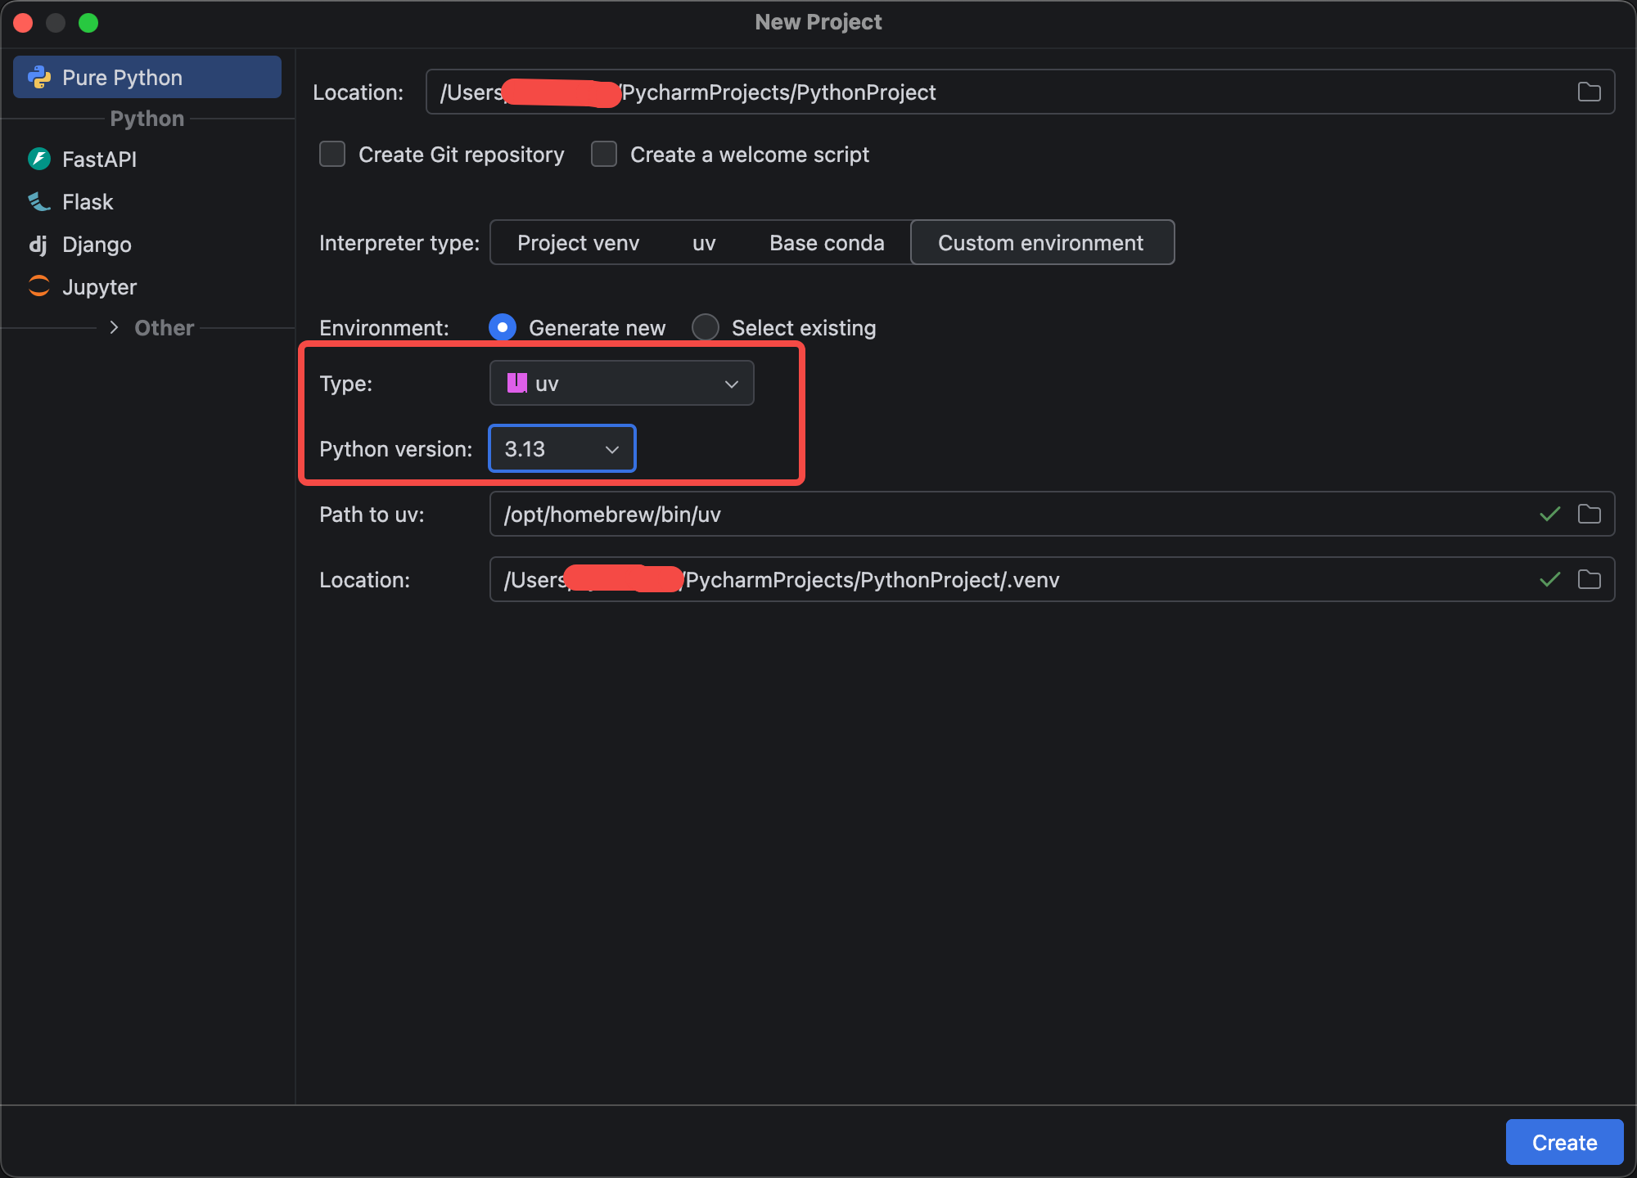This screenshot has height=1178, width=1637.
Task: Close the New Project window
Action: 23,23
